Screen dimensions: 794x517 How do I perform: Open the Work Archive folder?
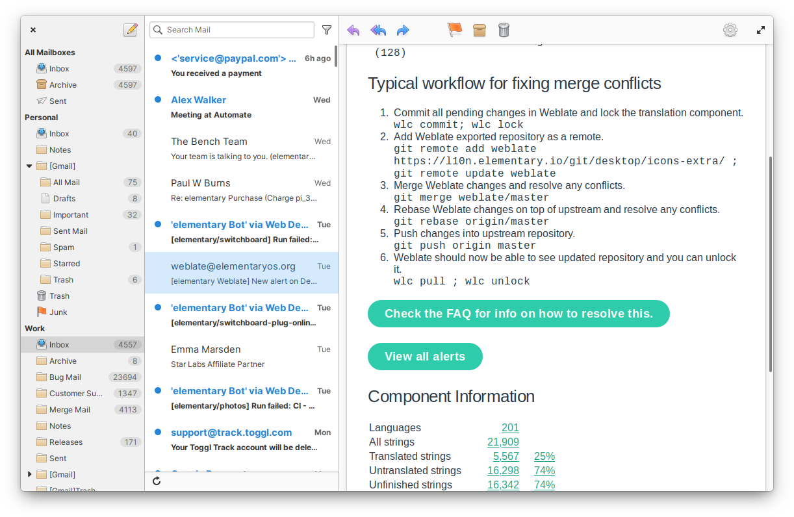click(83, 361)
